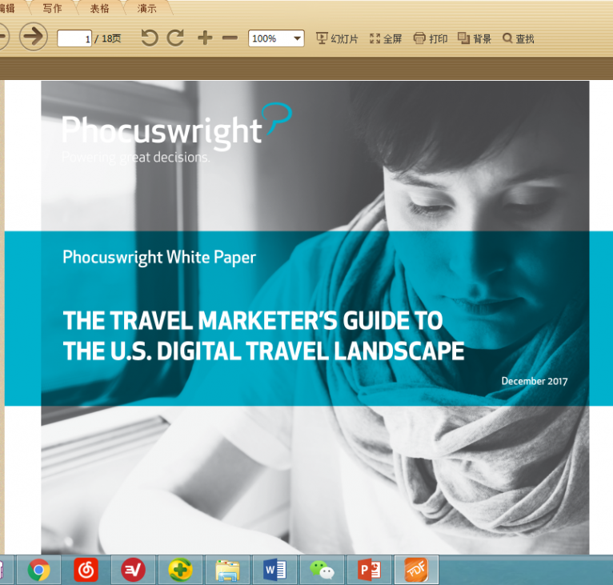Zoom out with the minus icon
Viewport: 613px width, 585px height.
click(230, 38)
